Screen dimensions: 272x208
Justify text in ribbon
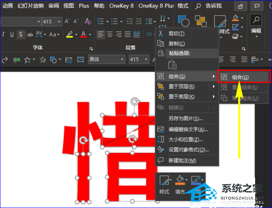tap(127, 34)
